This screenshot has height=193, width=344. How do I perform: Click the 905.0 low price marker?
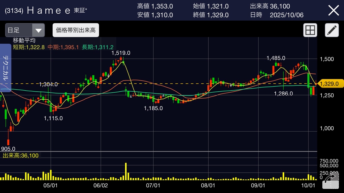tap(8, 149)
